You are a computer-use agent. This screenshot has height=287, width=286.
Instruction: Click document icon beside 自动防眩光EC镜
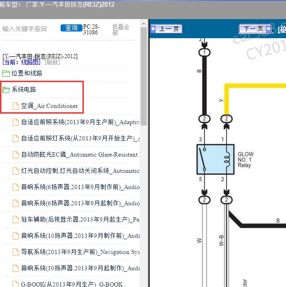16,155
